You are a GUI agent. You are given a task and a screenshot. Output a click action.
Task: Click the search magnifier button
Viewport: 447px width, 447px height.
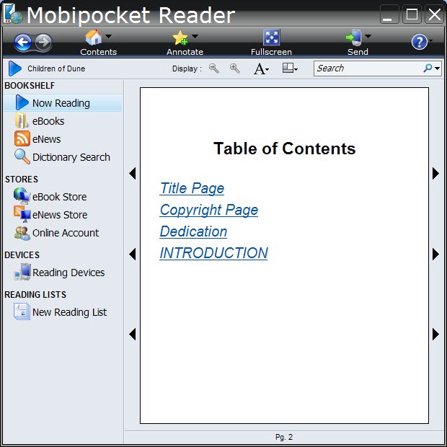[x=428, y=68]
